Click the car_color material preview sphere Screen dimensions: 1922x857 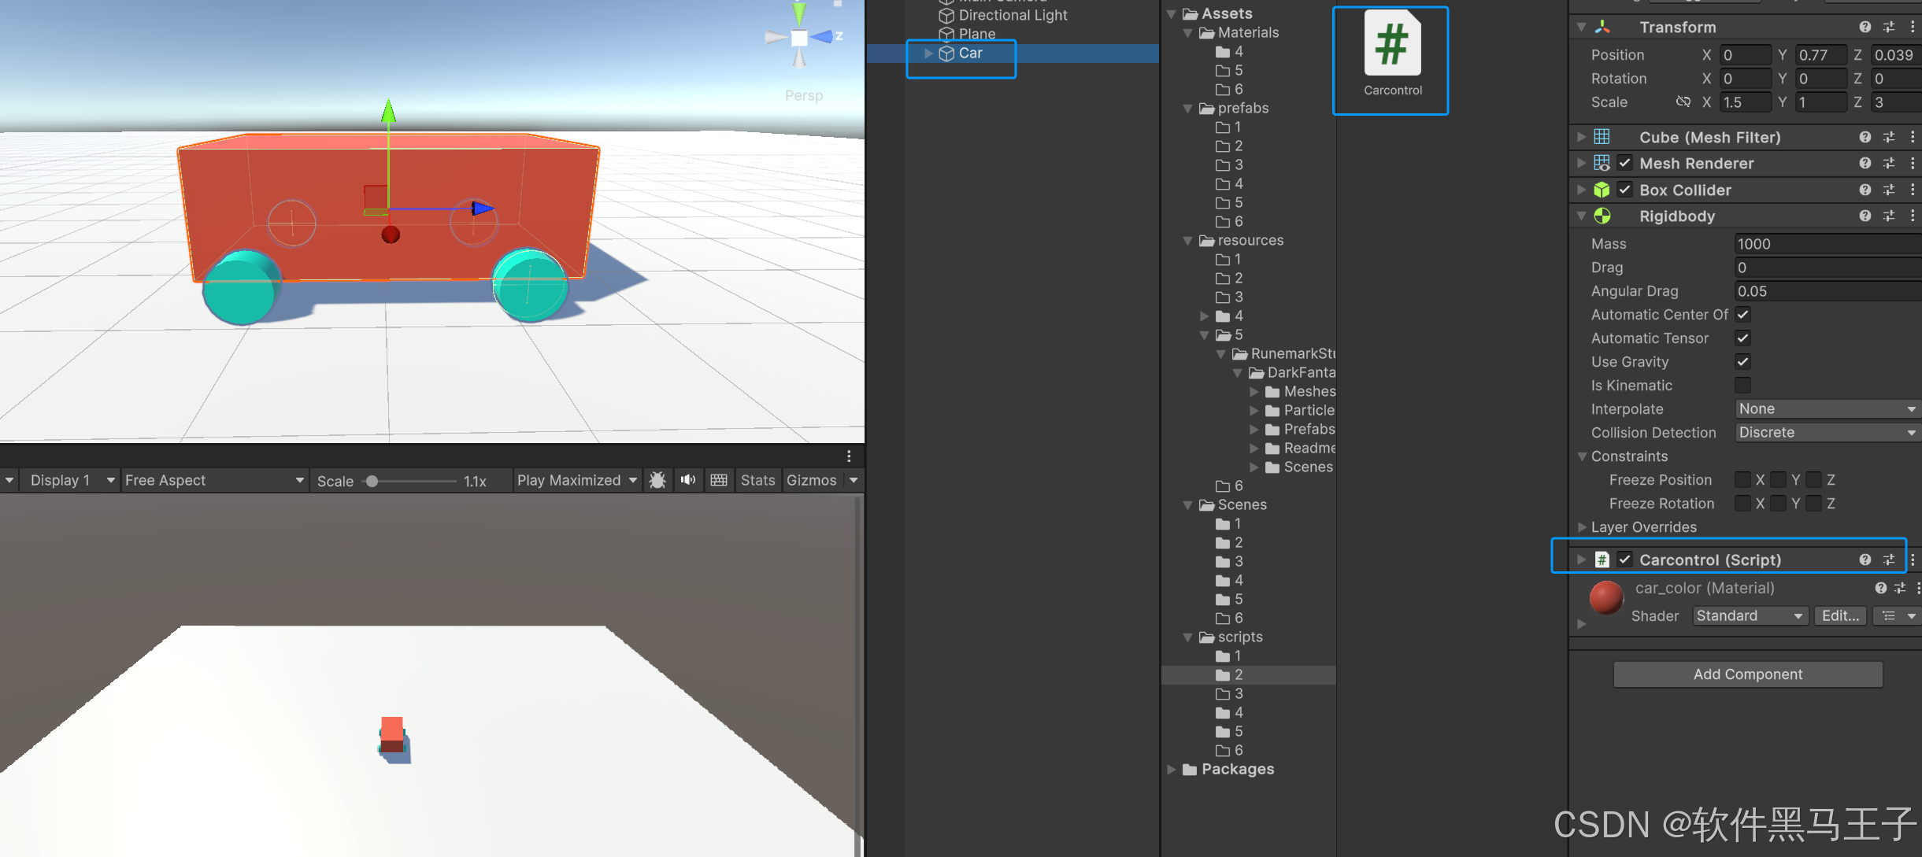click(x=1606, y=598)
